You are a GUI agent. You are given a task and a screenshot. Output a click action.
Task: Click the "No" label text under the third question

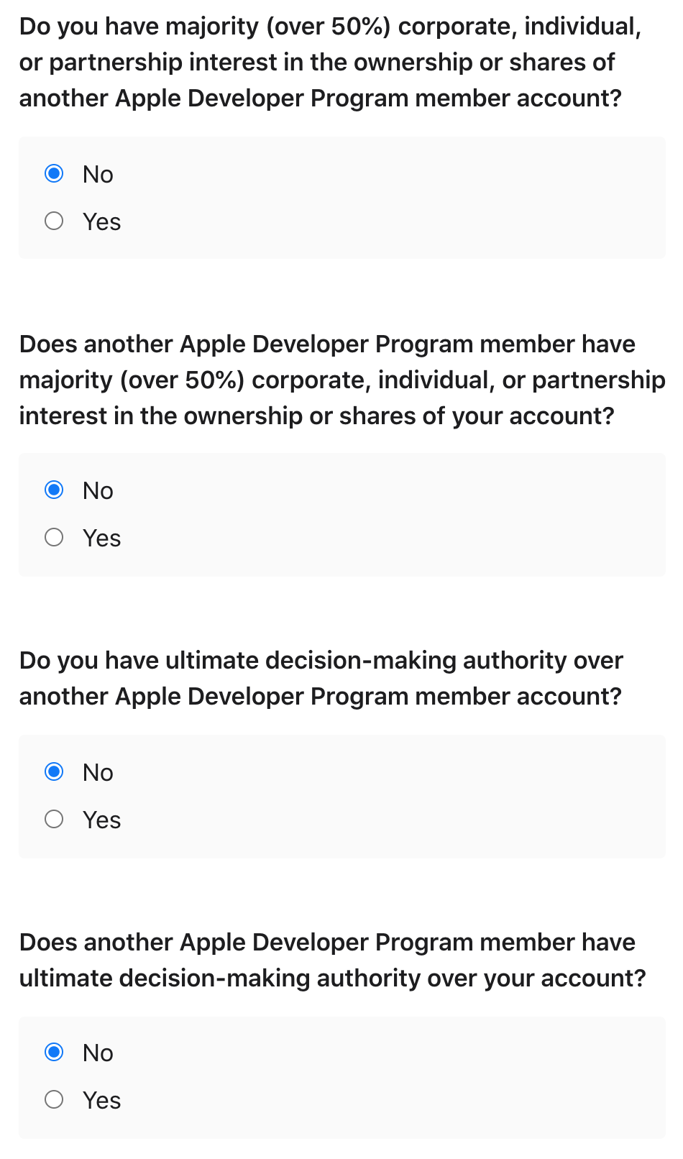click(98, 772)
